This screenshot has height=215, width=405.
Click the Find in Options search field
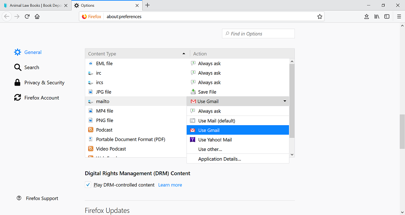click(258, 34)
